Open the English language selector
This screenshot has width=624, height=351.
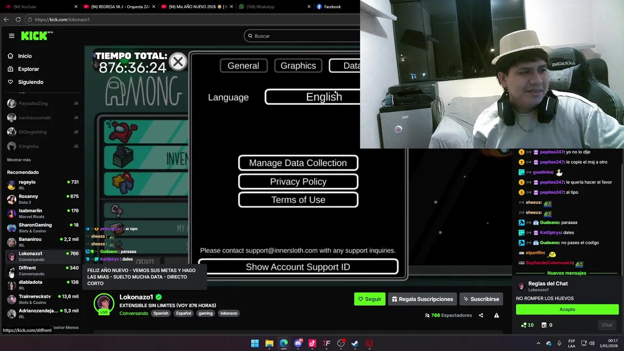coord(313,97)
